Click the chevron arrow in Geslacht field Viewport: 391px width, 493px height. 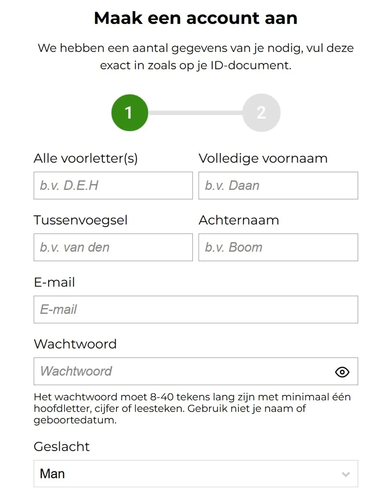[x=346, y=474]
